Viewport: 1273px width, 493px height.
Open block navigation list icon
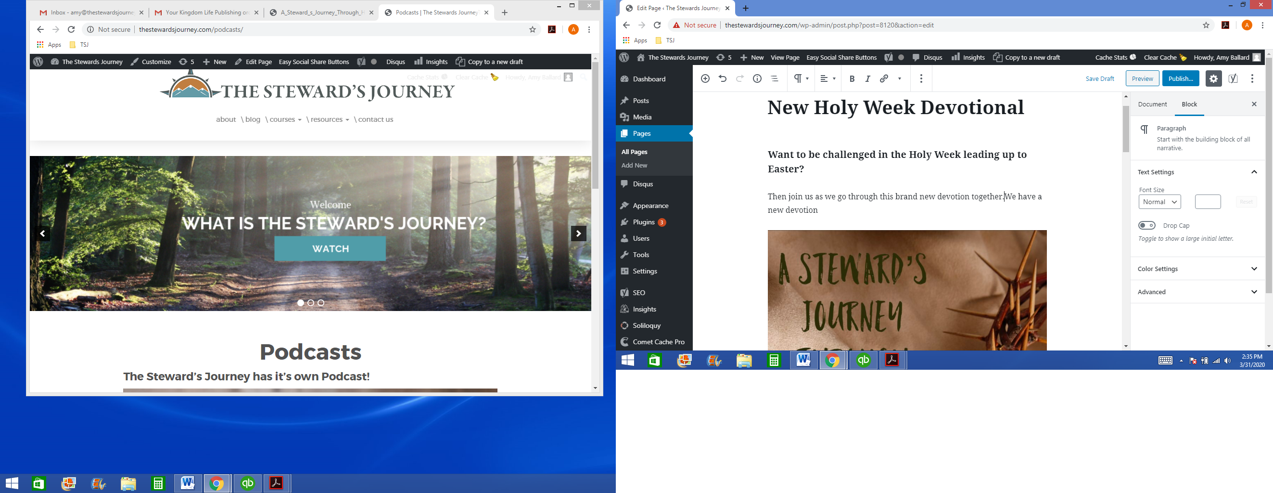point(775,78)
